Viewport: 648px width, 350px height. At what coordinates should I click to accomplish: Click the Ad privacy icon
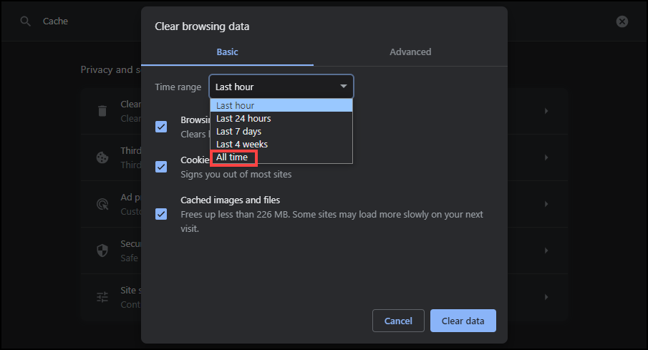[x=102, y=204]
